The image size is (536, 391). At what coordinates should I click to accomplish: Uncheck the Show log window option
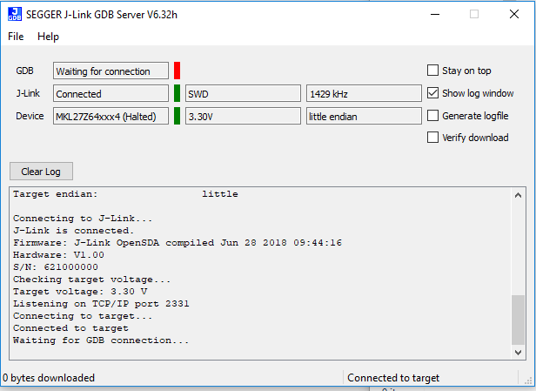coord(433,93)
